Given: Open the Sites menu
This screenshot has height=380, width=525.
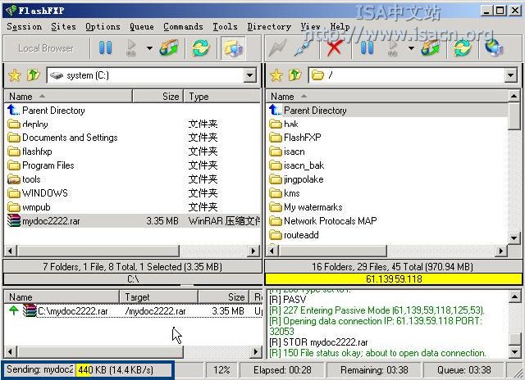Looking at the screenshot, I should [63, 27].
